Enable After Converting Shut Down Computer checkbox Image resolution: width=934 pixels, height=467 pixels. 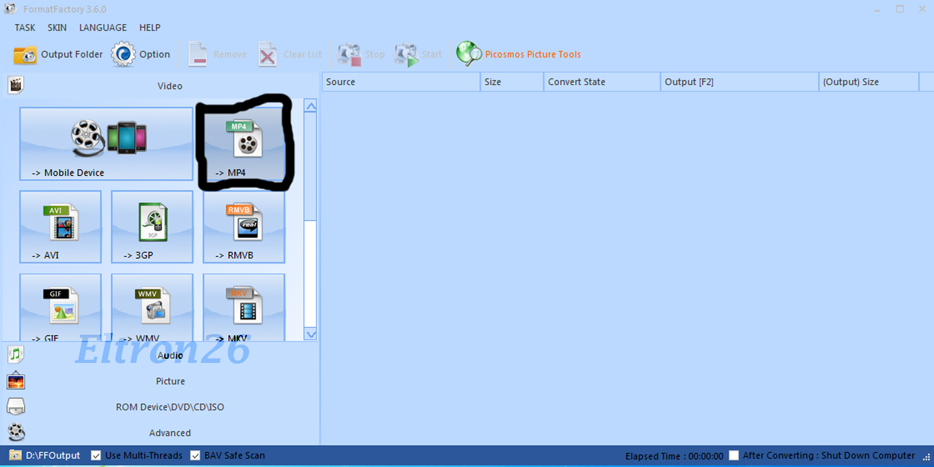coord(734,456)
